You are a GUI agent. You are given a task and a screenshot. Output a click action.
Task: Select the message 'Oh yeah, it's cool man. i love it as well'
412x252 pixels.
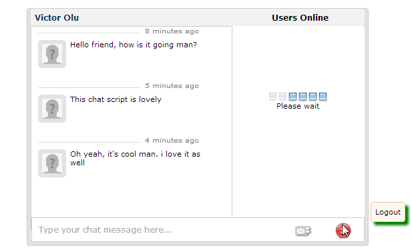click(135, 158)
